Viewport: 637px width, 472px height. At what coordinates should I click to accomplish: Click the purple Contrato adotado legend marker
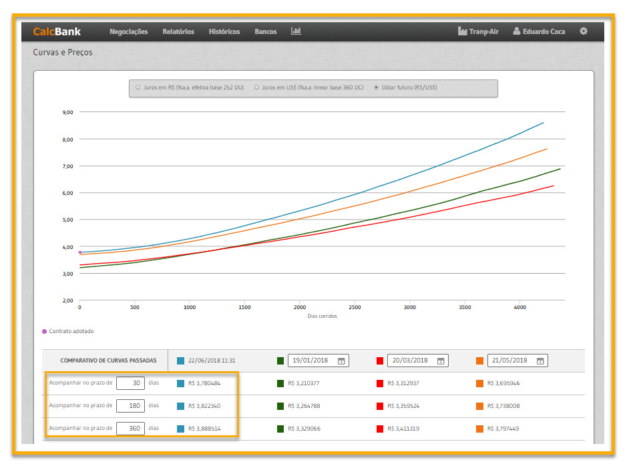(x=44, y=331)
